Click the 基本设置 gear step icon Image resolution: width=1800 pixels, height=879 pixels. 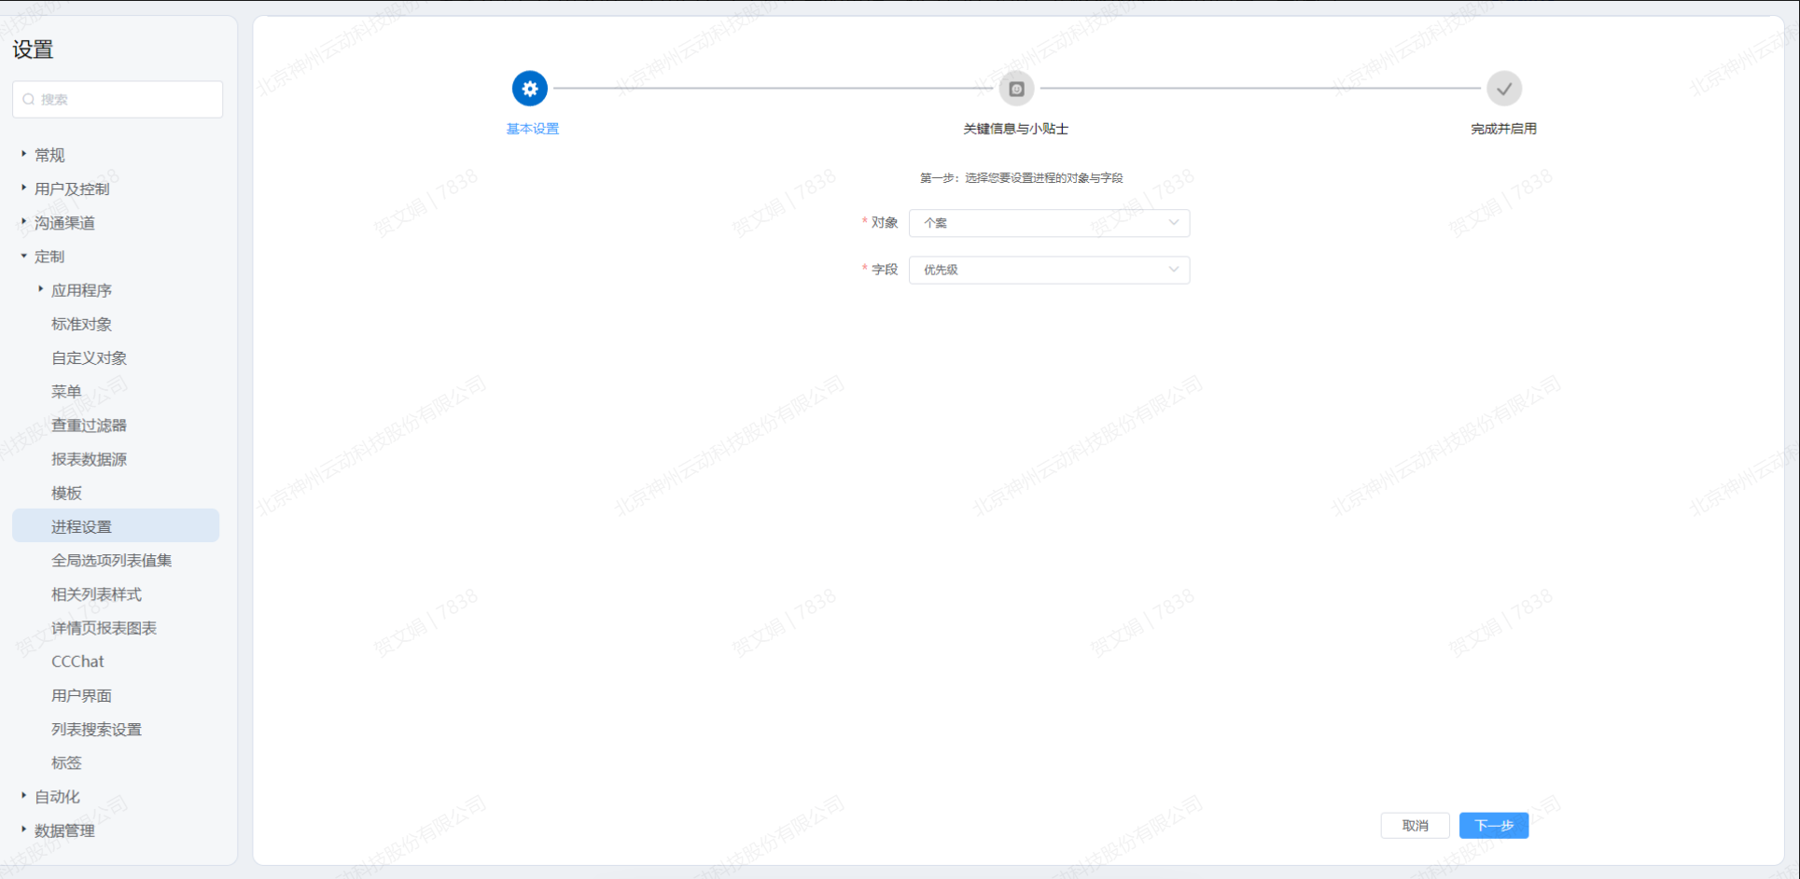tap(529, 89)
